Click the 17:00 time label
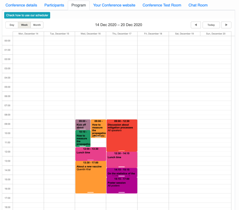239x210 pixels. pos(7,198)
